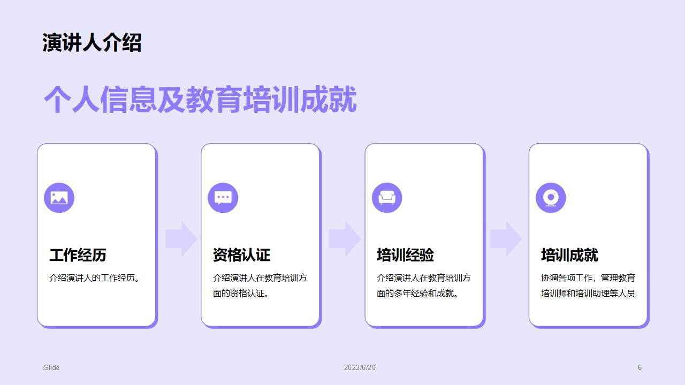
Task: Click the iSlide footer text
Action: (x=51, y=367)
